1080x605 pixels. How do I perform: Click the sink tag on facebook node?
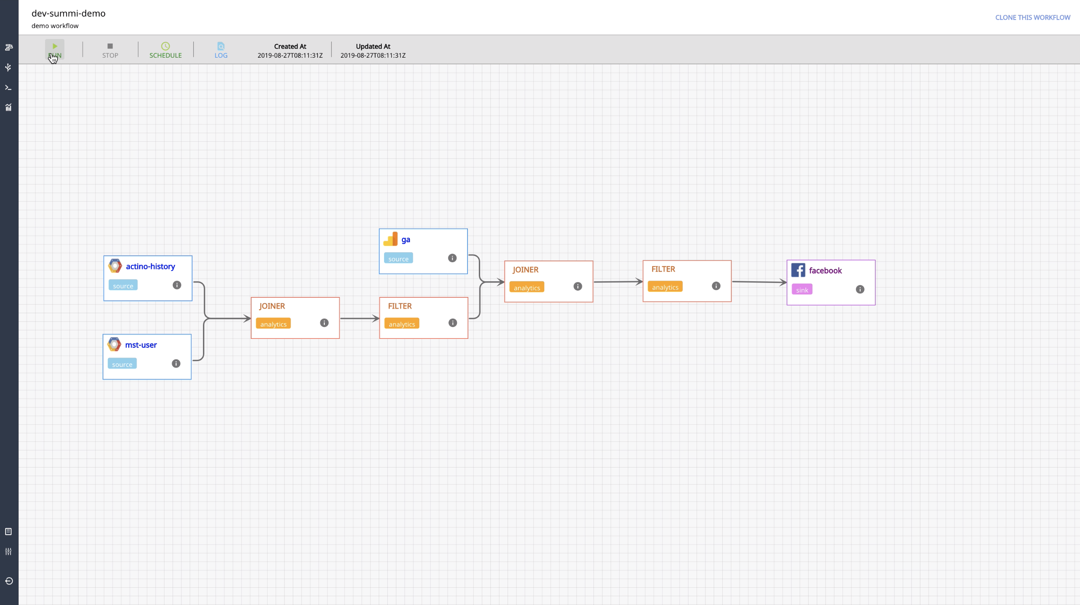pyautogui.click(x=802, y=290)
